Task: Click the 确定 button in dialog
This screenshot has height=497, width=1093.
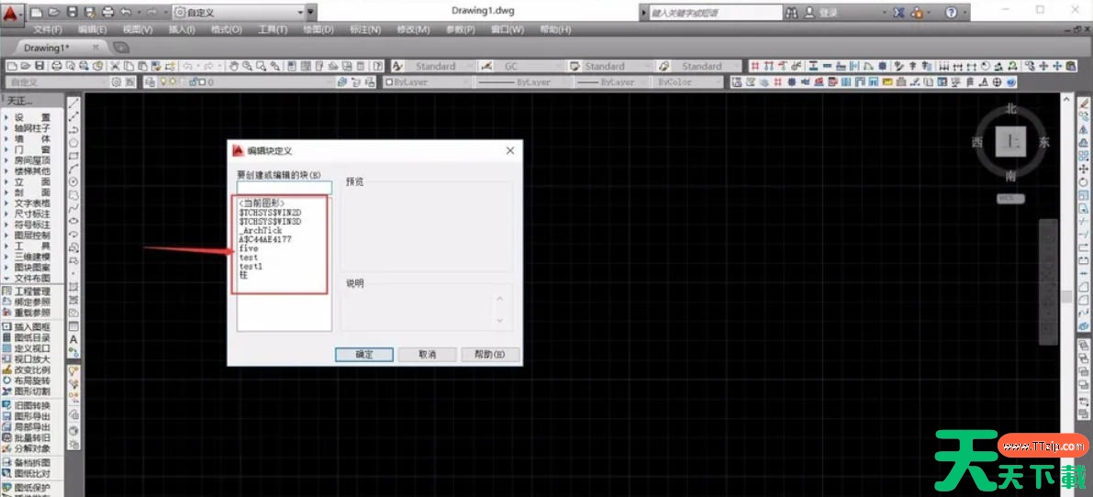Action: click(x=363, y=354)
